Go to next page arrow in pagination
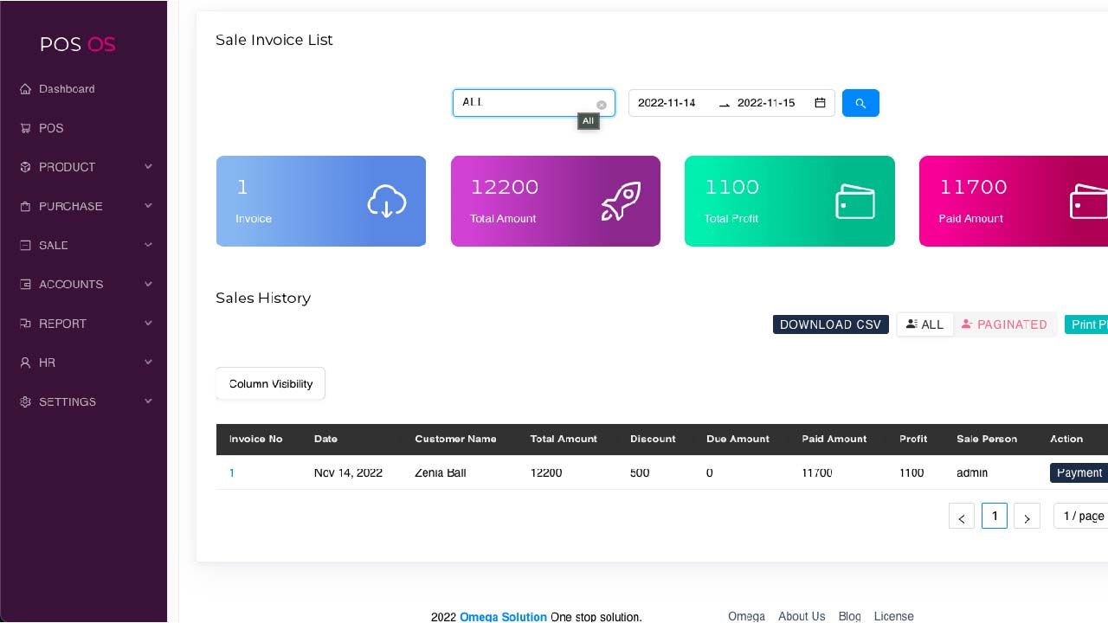The height and width of the screenshot is (623, 1108). coord(1027,517)
